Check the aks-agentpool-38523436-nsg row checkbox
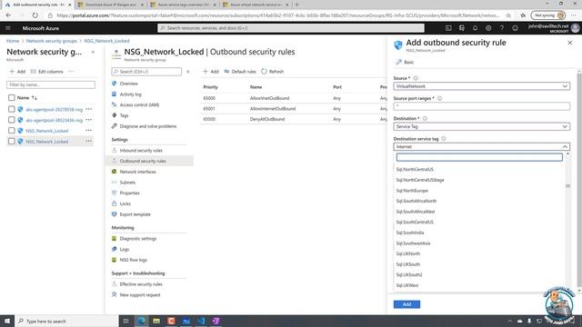 click(x=12, y=120)
